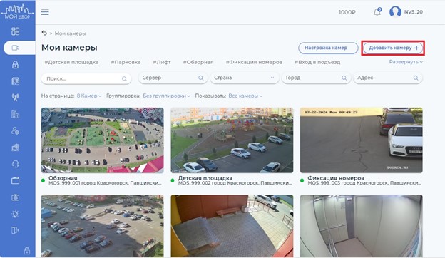Open the parking lot camera thumbnail
This screenshot has width=445, height=258.
click(x=103, y=226)
